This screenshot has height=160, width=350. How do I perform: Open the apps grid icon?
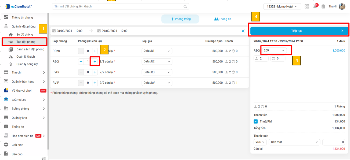(x=307, y=6)
